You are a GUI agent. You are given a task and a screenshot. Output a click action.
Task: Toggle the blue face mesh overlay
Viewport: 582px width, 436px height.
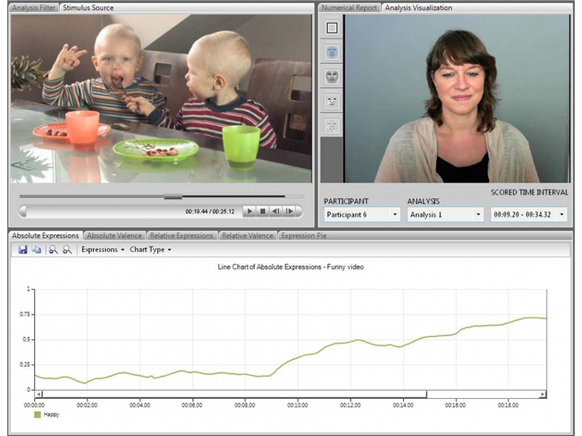click(332, 52)
